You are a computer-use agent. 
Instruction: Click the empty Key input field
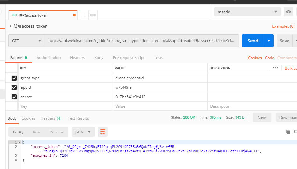[x=65, y=106]
